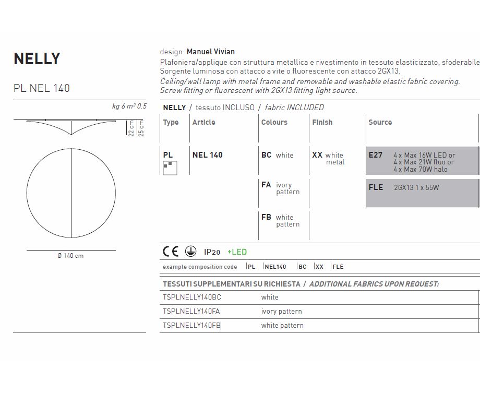Click the designer name Manuel Vivian
Viewport: 480px width, 393px height.
pyautogui.click(x=210, y=52)
